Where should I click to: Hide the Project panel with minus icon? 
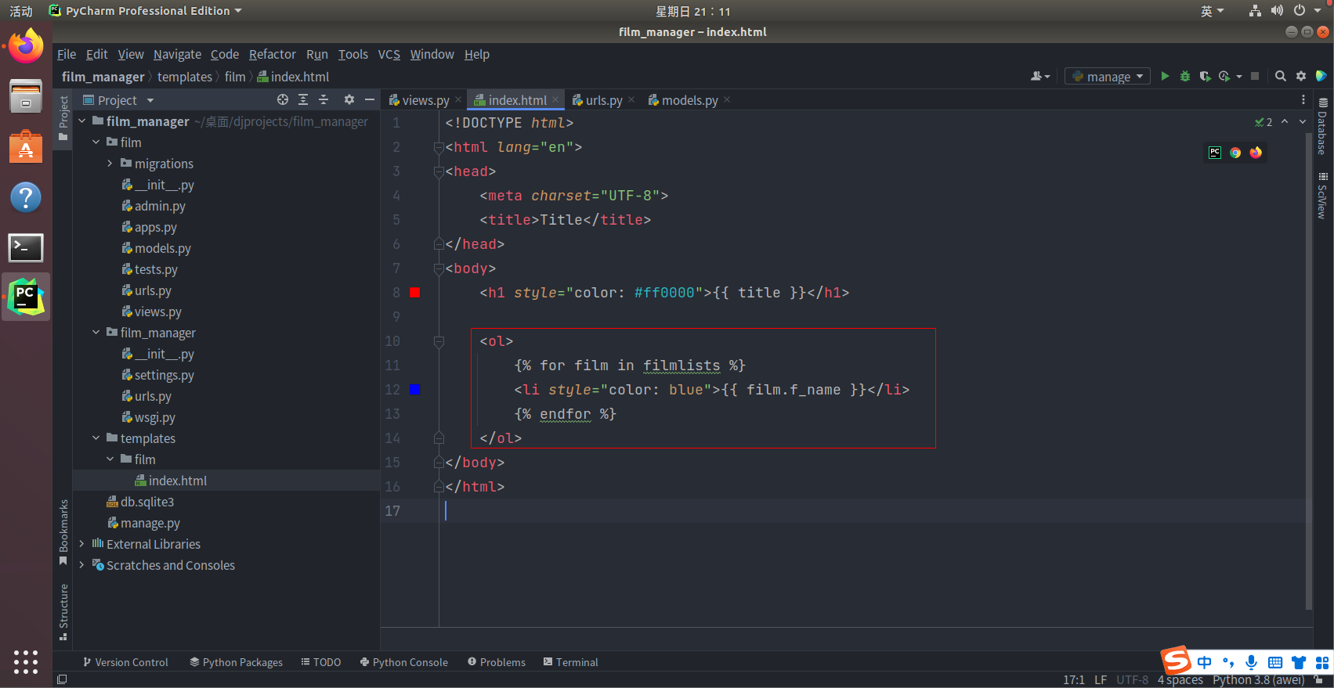370,99
